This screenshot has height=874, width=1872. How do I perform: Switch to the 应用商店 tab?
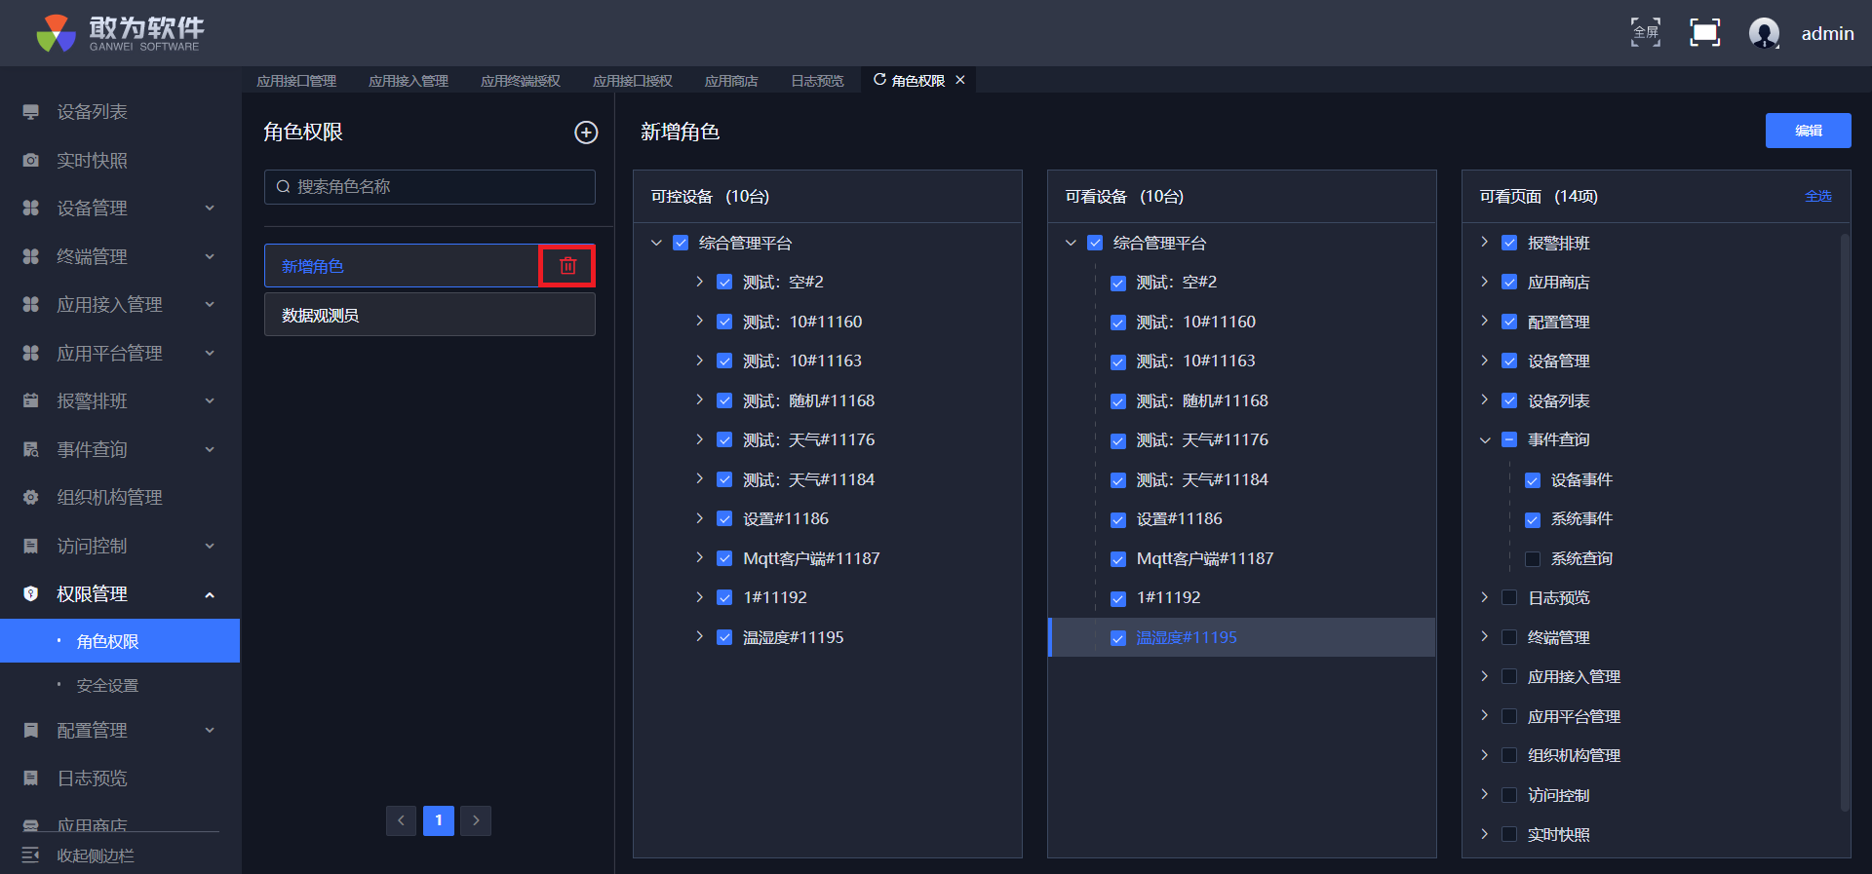[730, 81]
